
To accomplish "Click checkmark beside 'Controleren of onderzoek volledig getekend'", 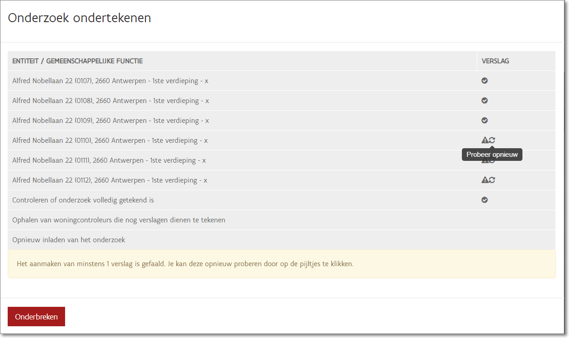I will 484,200.
